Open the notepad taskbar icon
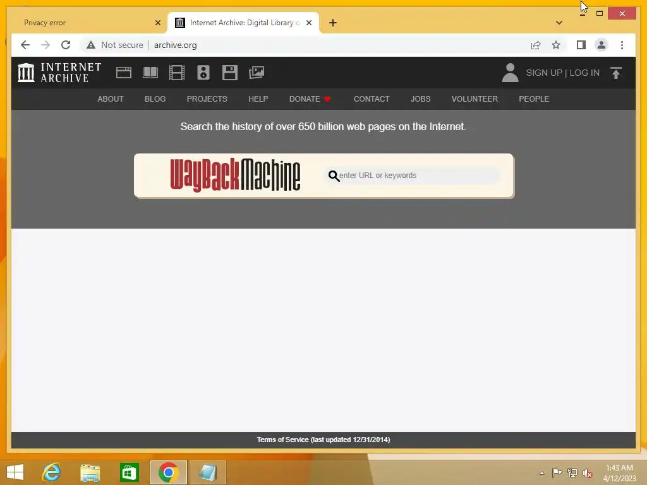 pos(208,472)
